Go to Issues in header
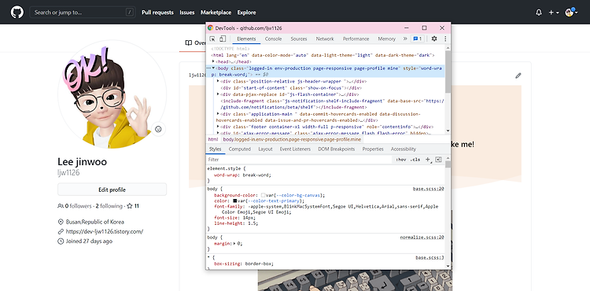 click(x=187, y=13)
